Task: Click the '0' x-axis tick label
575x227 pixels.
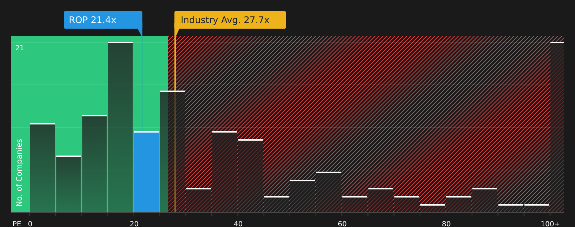Action: 30,224
